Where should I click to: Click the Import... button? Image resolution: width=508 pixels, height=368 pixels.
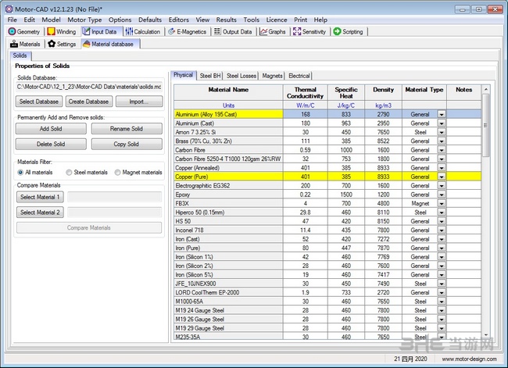139,102
